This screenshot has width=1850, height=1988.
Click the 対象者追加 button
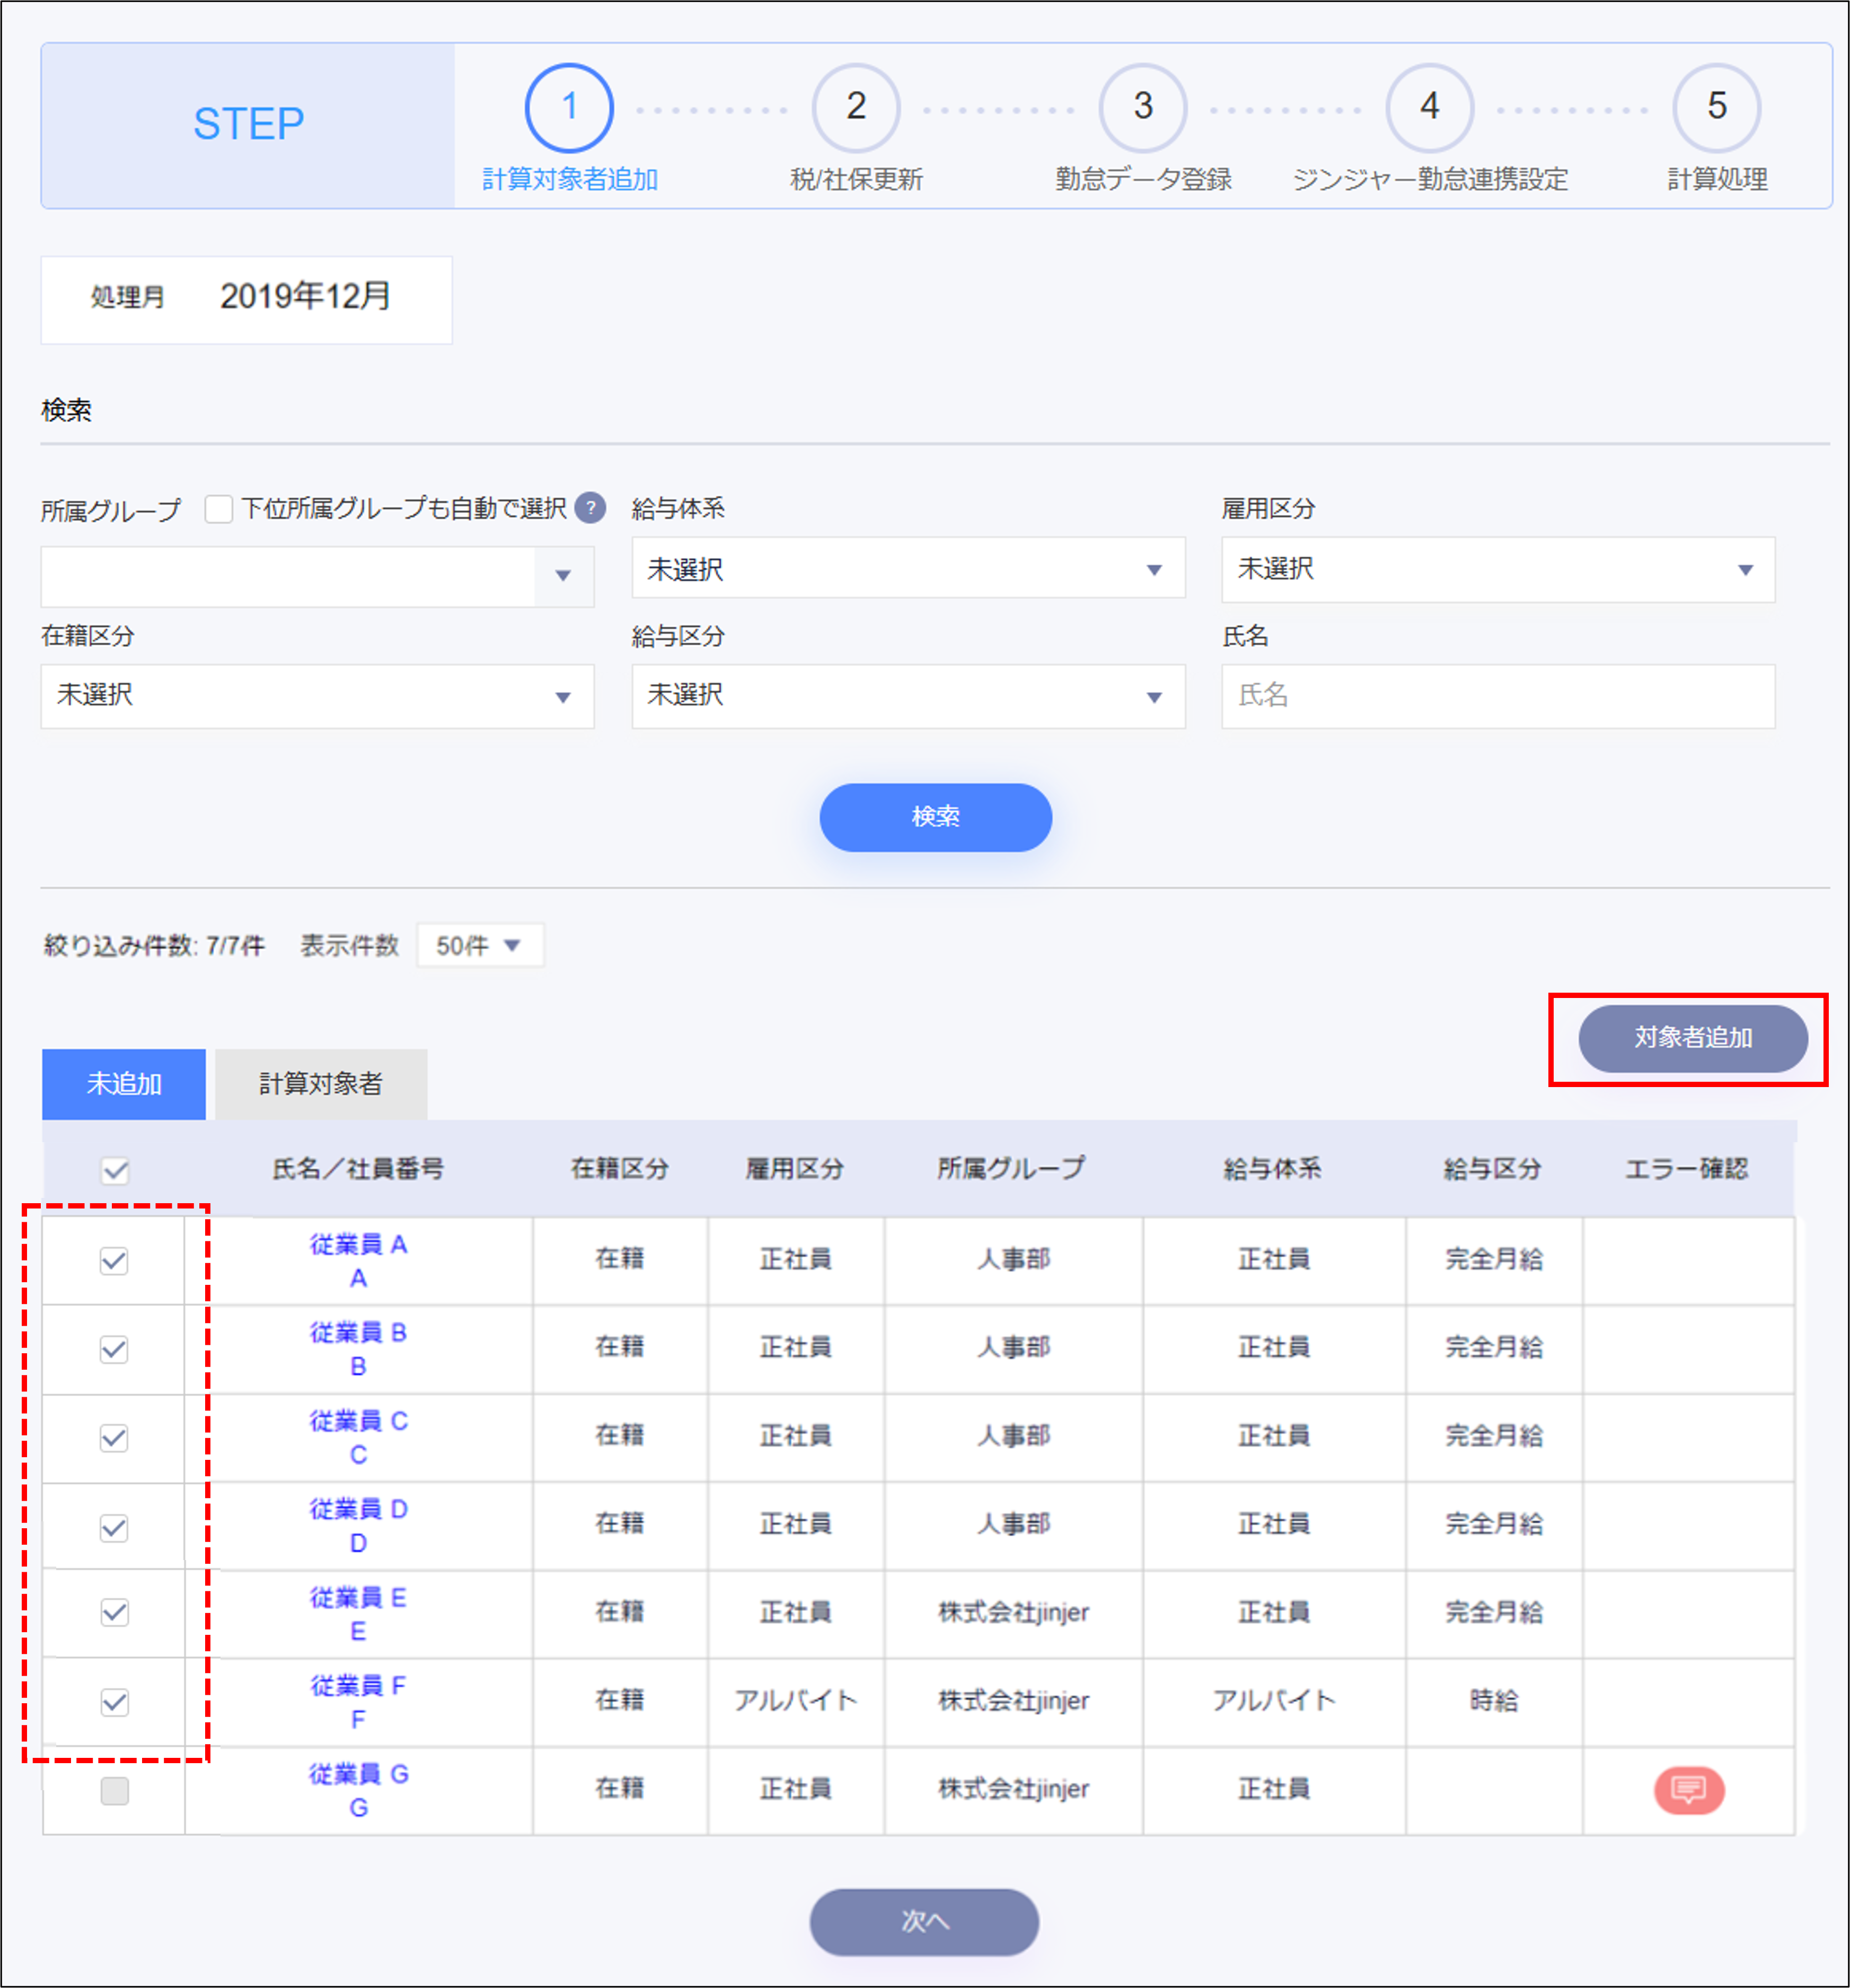point(1692,1038)
